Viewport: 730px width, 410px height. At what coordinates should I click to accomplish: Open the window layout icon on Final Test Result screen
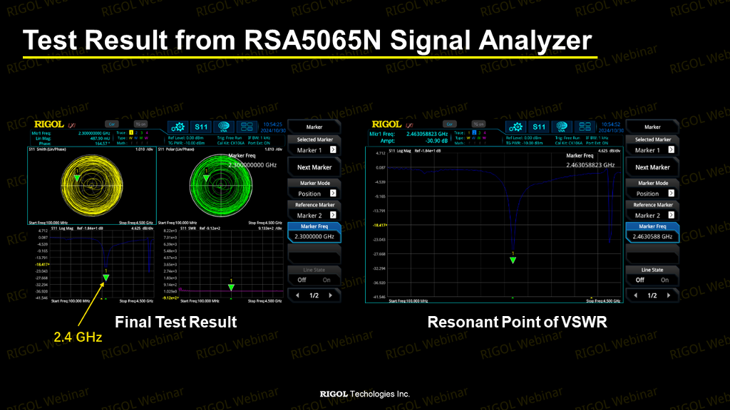click(x=246, y=127)
